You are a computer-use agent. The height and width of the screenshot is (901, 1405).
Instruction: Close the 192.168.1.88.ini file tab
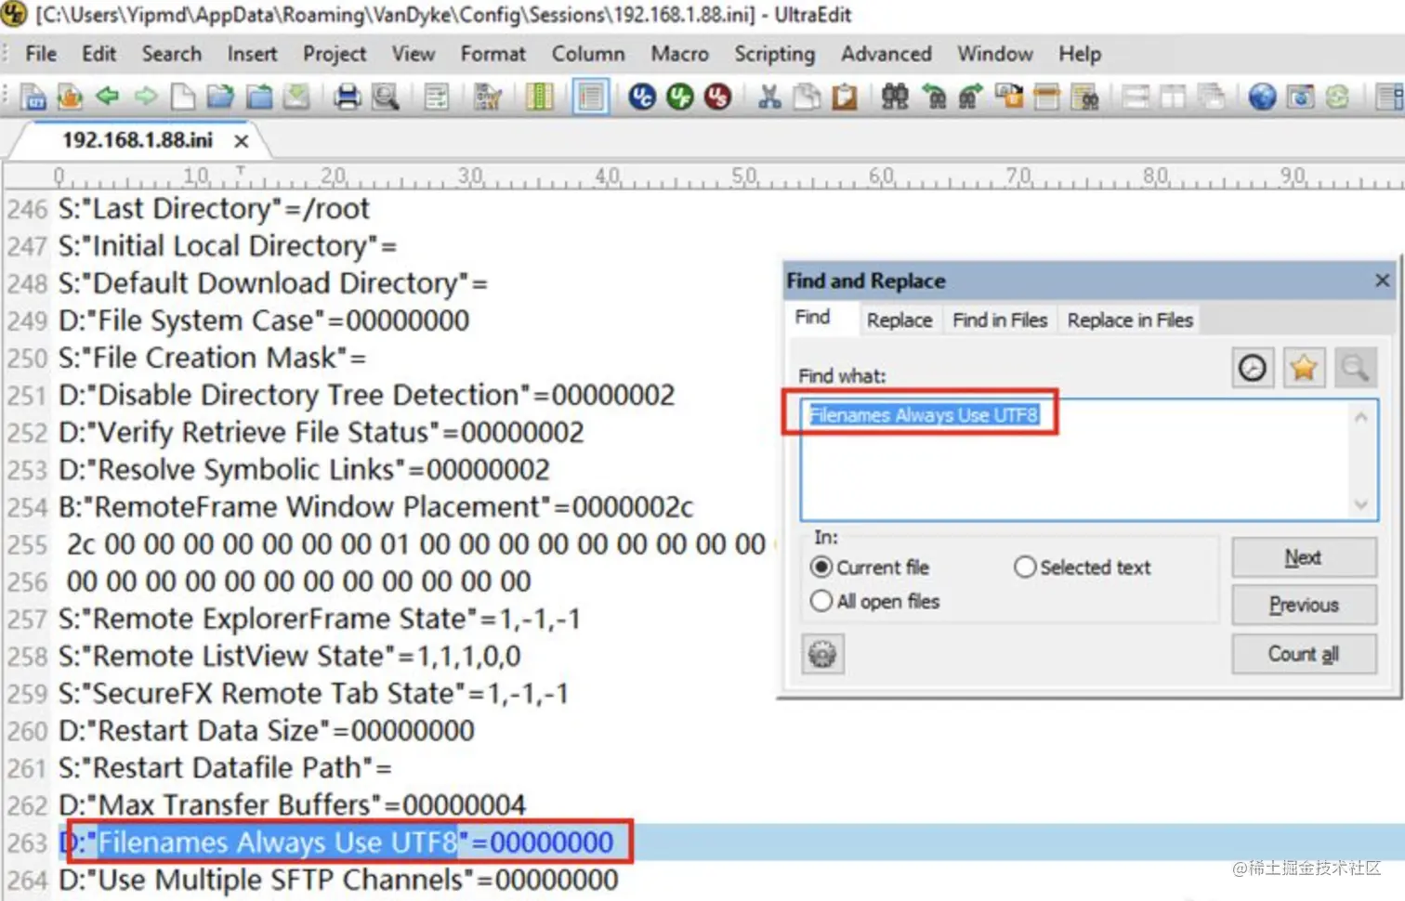[x=242, y=141]
